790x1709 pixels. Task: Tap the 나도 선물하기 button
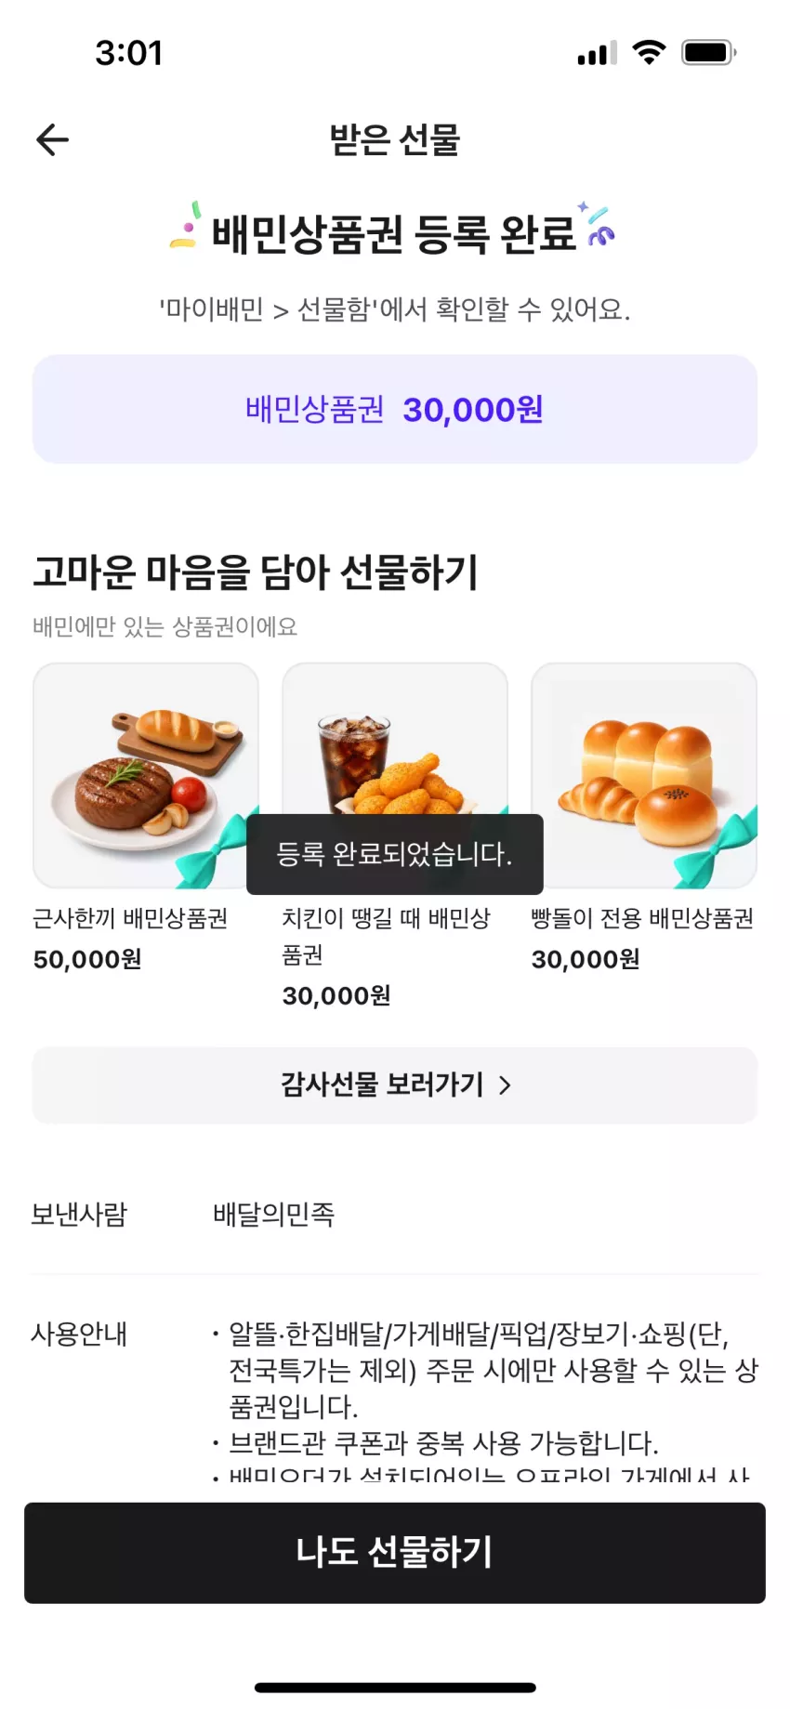click(395, 1553)
